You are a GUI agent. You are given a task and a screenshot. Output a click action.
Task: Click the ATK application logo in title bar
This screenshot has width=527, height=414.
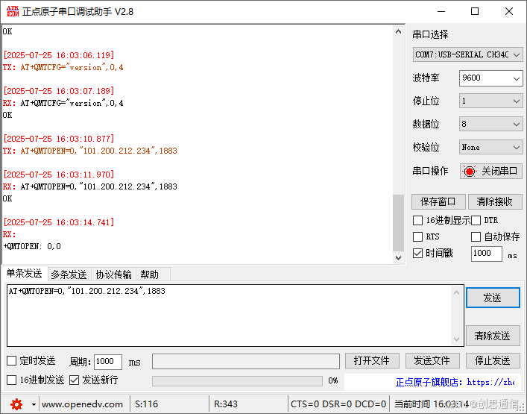[x=13, y=11]
